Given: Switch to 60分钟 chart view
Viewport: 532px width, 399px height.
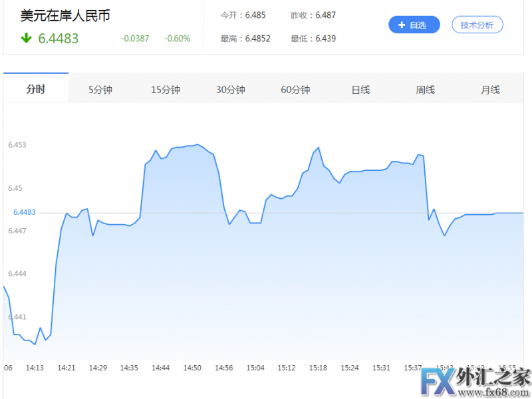Looking at the screenshot, I should click(295, 90).
